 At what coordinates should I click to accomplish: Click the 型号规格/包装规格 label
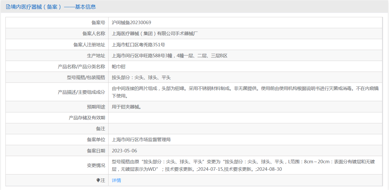click(86, 78)
